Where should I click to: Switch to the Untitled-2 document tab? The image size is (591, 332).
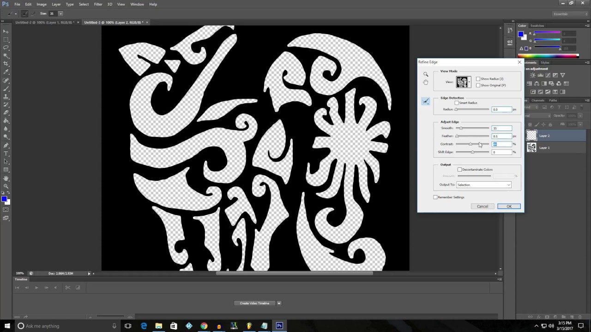44,22
